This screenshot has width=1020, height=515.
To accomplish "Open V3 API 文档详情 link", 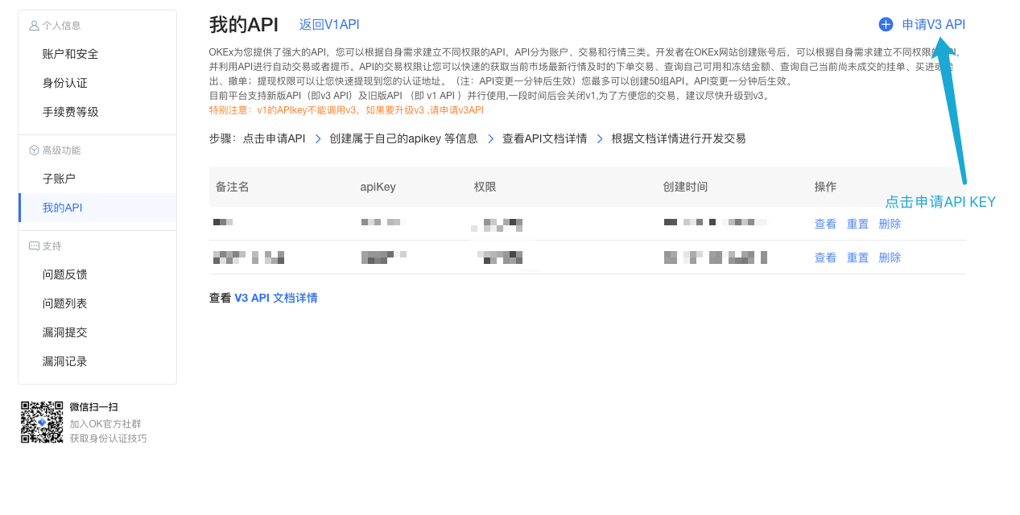I will point(275,298).
